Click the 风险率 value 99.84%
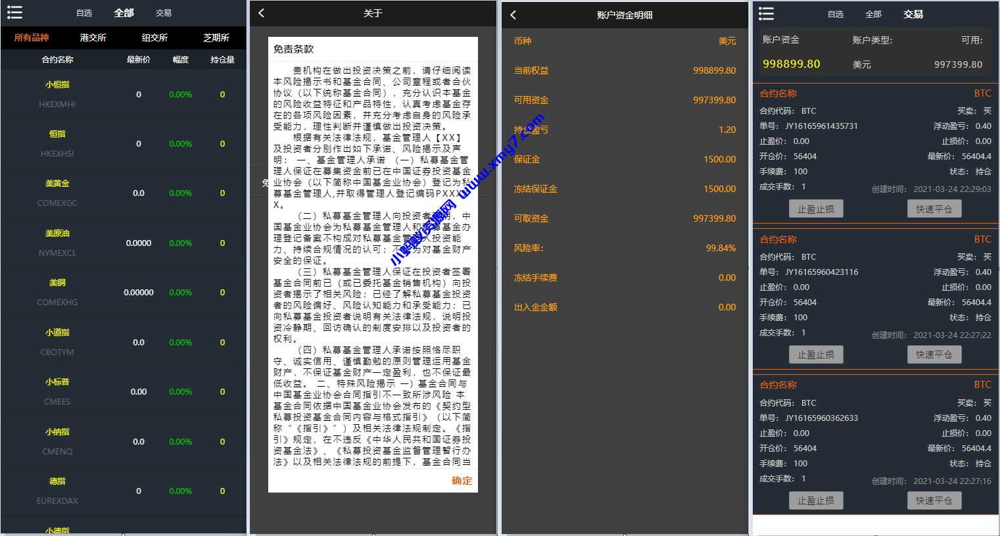Image resolution: width=1000 pixels, height=536 pixels. pyautogui.click(x=721, y=248)
